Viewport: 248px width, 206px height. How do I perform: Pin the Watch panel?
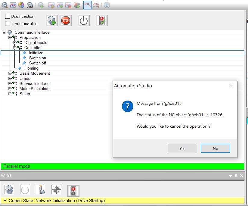coord(236,176)
